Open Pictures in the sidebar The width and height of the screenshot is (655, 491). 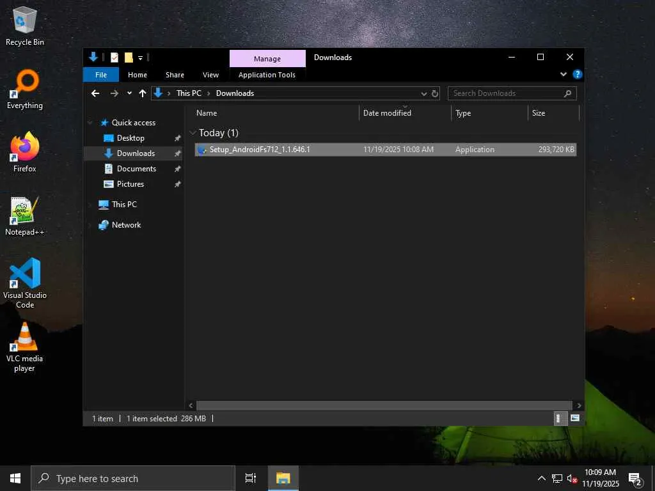130,184
